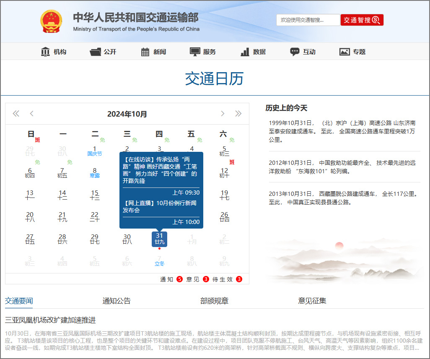Click the 2024年10月 month title
This screenshot has width=430, height=359.
click(127, 114)
